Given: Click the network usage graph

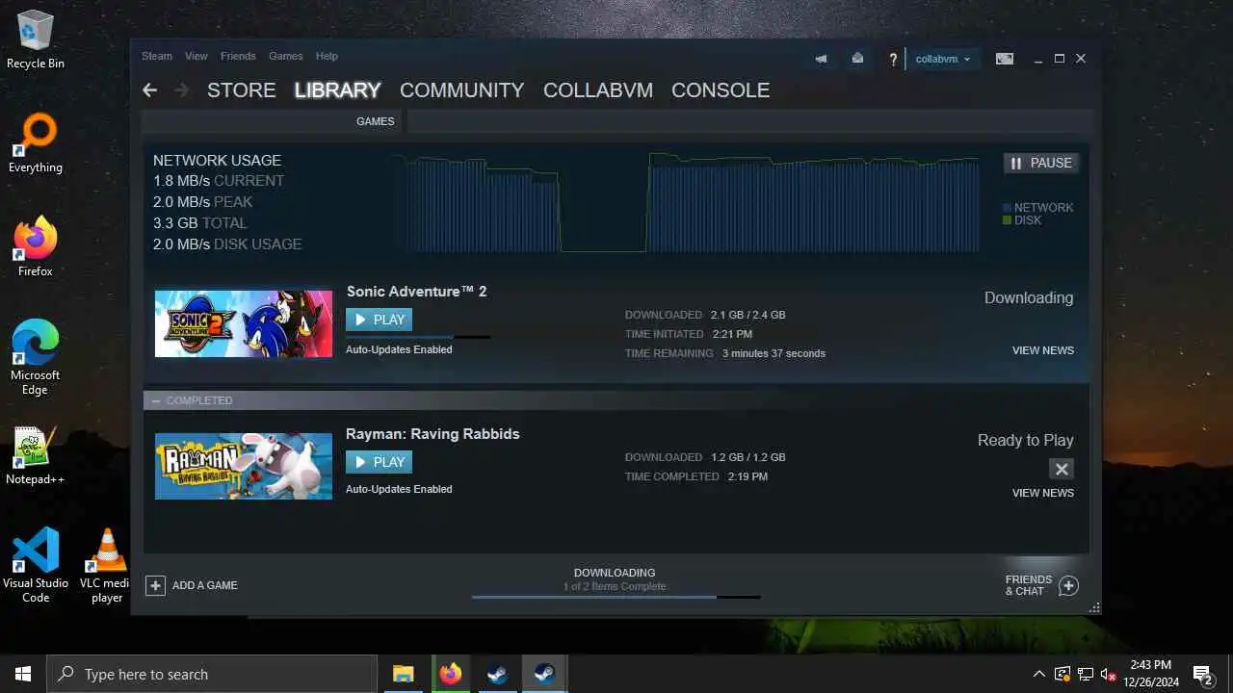Looking at the screenshot, I should click(688, 202).
